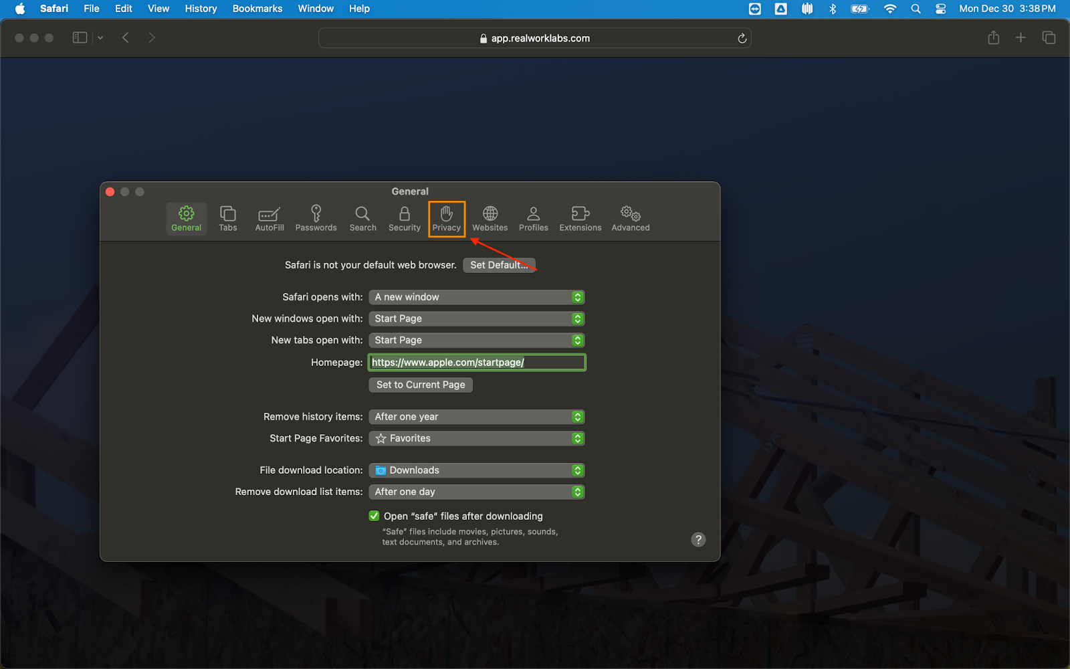
Task: Expand the Remove history items dropdown
Action: 477,417
